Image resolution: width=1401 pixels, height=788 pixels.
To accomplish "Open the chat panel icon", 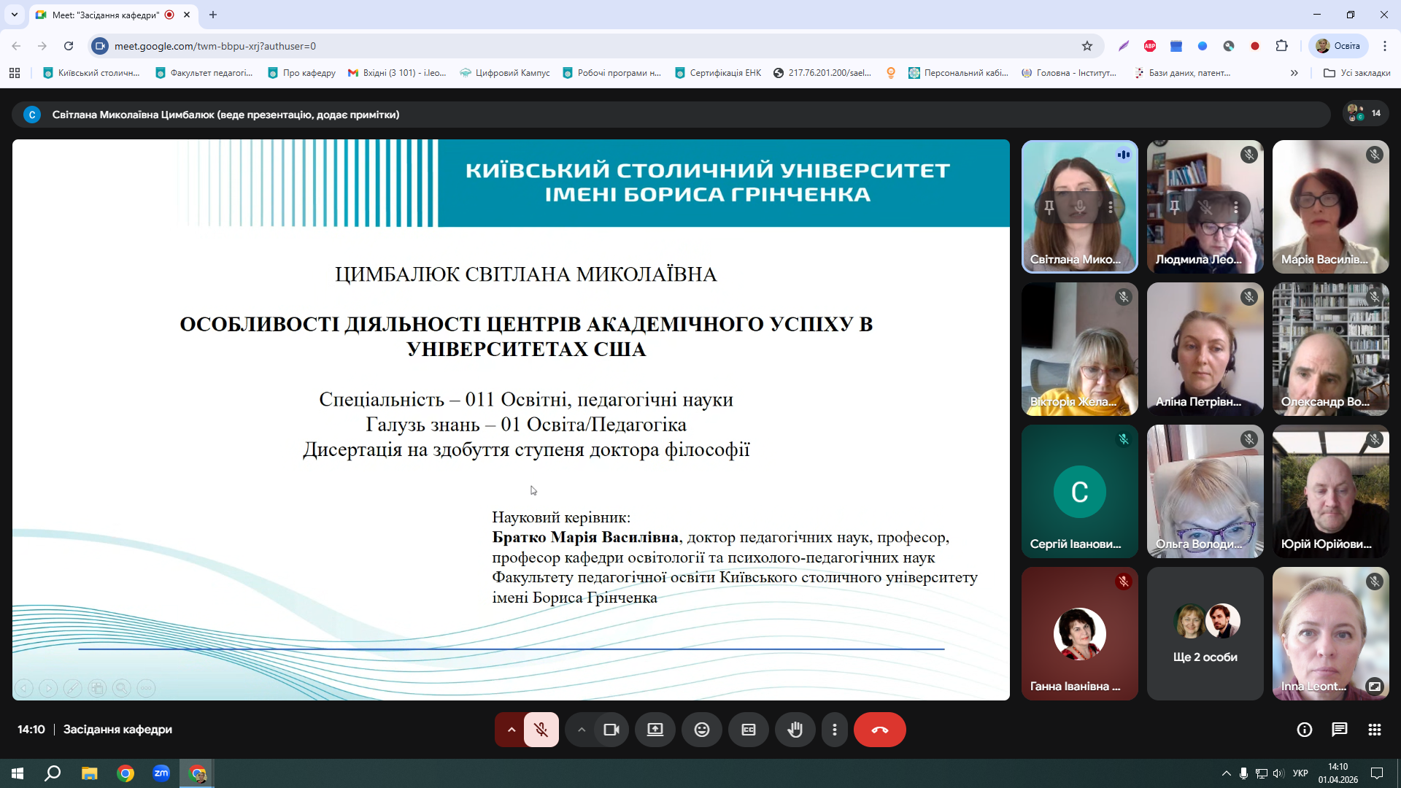I will pyautogui.click(x=1339, y=730).
